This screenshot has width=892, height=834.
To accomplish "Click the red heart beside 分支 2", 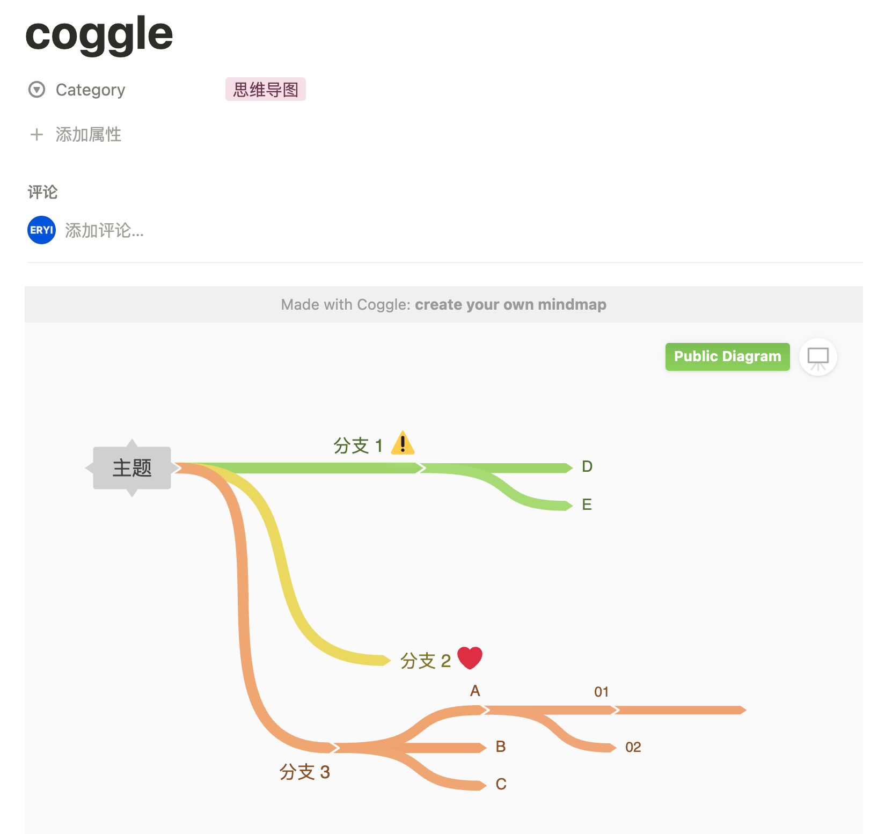I will pos(470,658).
